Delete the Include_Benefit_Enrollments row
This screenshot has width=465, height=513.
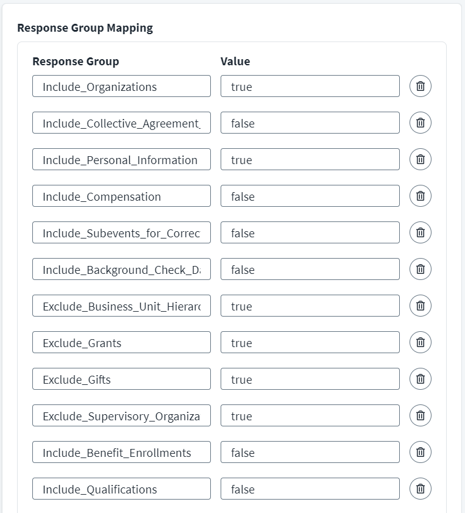(x=420, y=452)
